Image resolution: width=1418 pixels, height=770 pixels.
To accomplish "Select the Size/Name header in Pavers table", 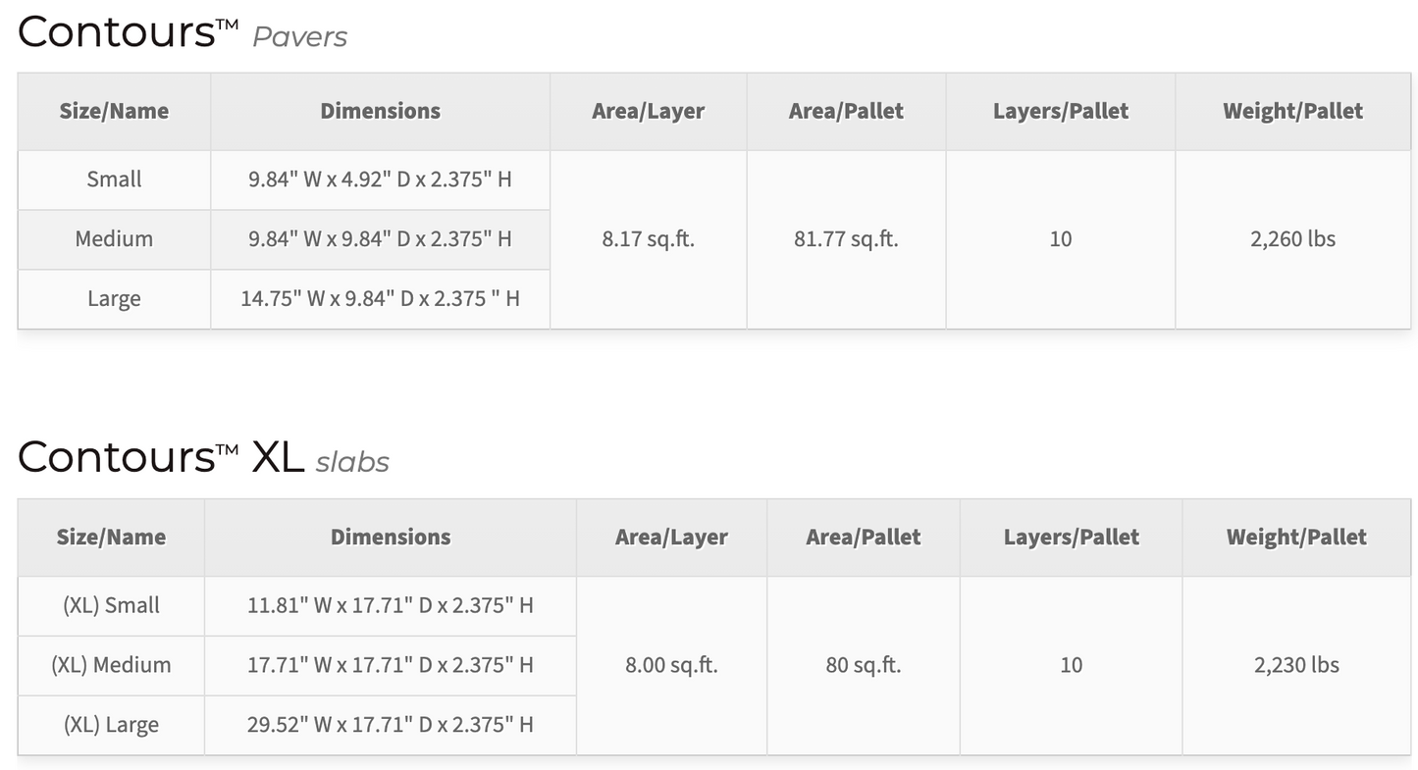I will (114, 111).
